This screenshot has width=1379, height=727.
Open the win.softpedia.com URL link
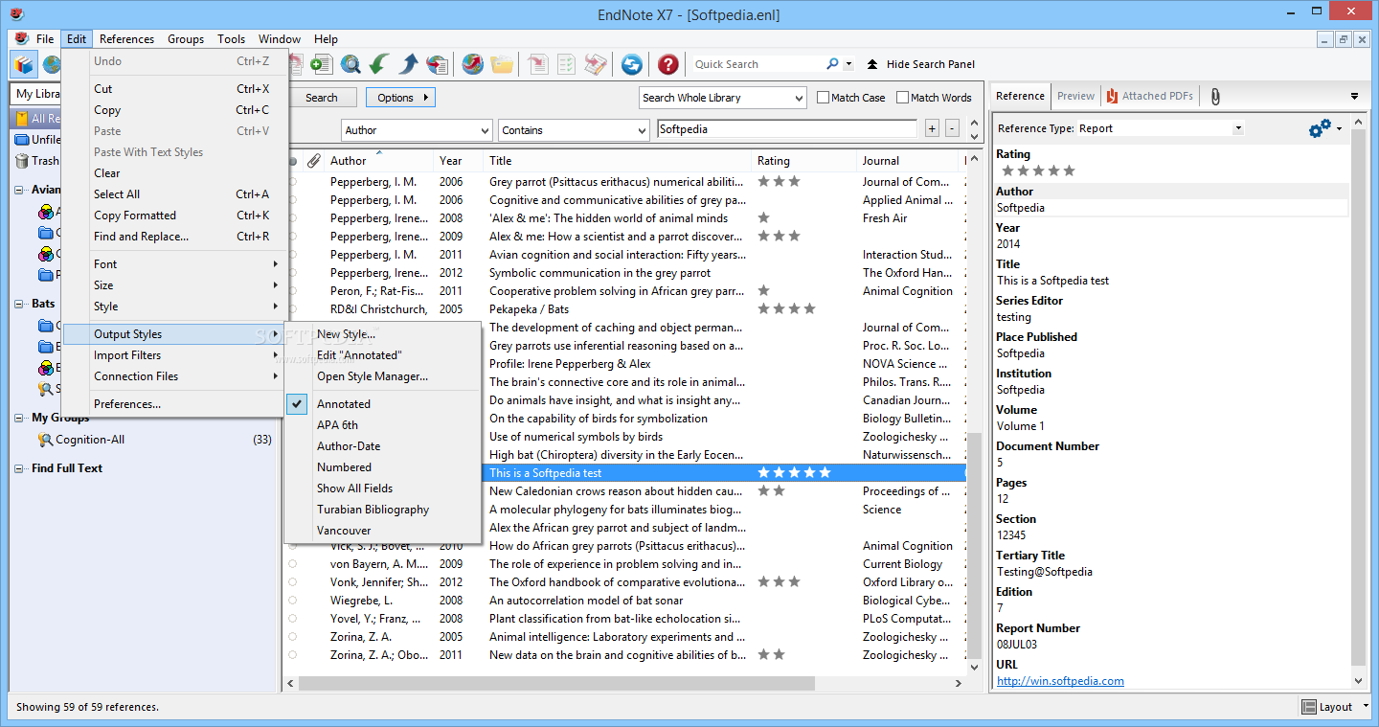[x=1060, y=681]
